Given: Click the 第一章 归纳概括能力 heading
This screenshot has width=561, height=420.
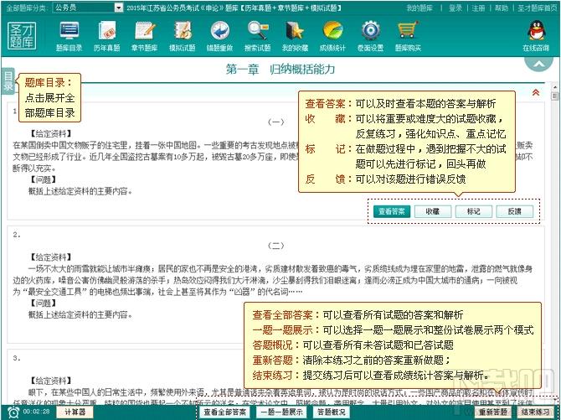Looking at the screenshot, I should [x=280, y=69].
